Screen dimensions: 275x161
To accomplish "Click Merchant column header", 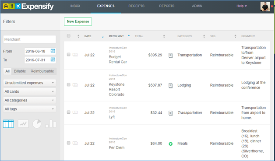I will [116, 36].
